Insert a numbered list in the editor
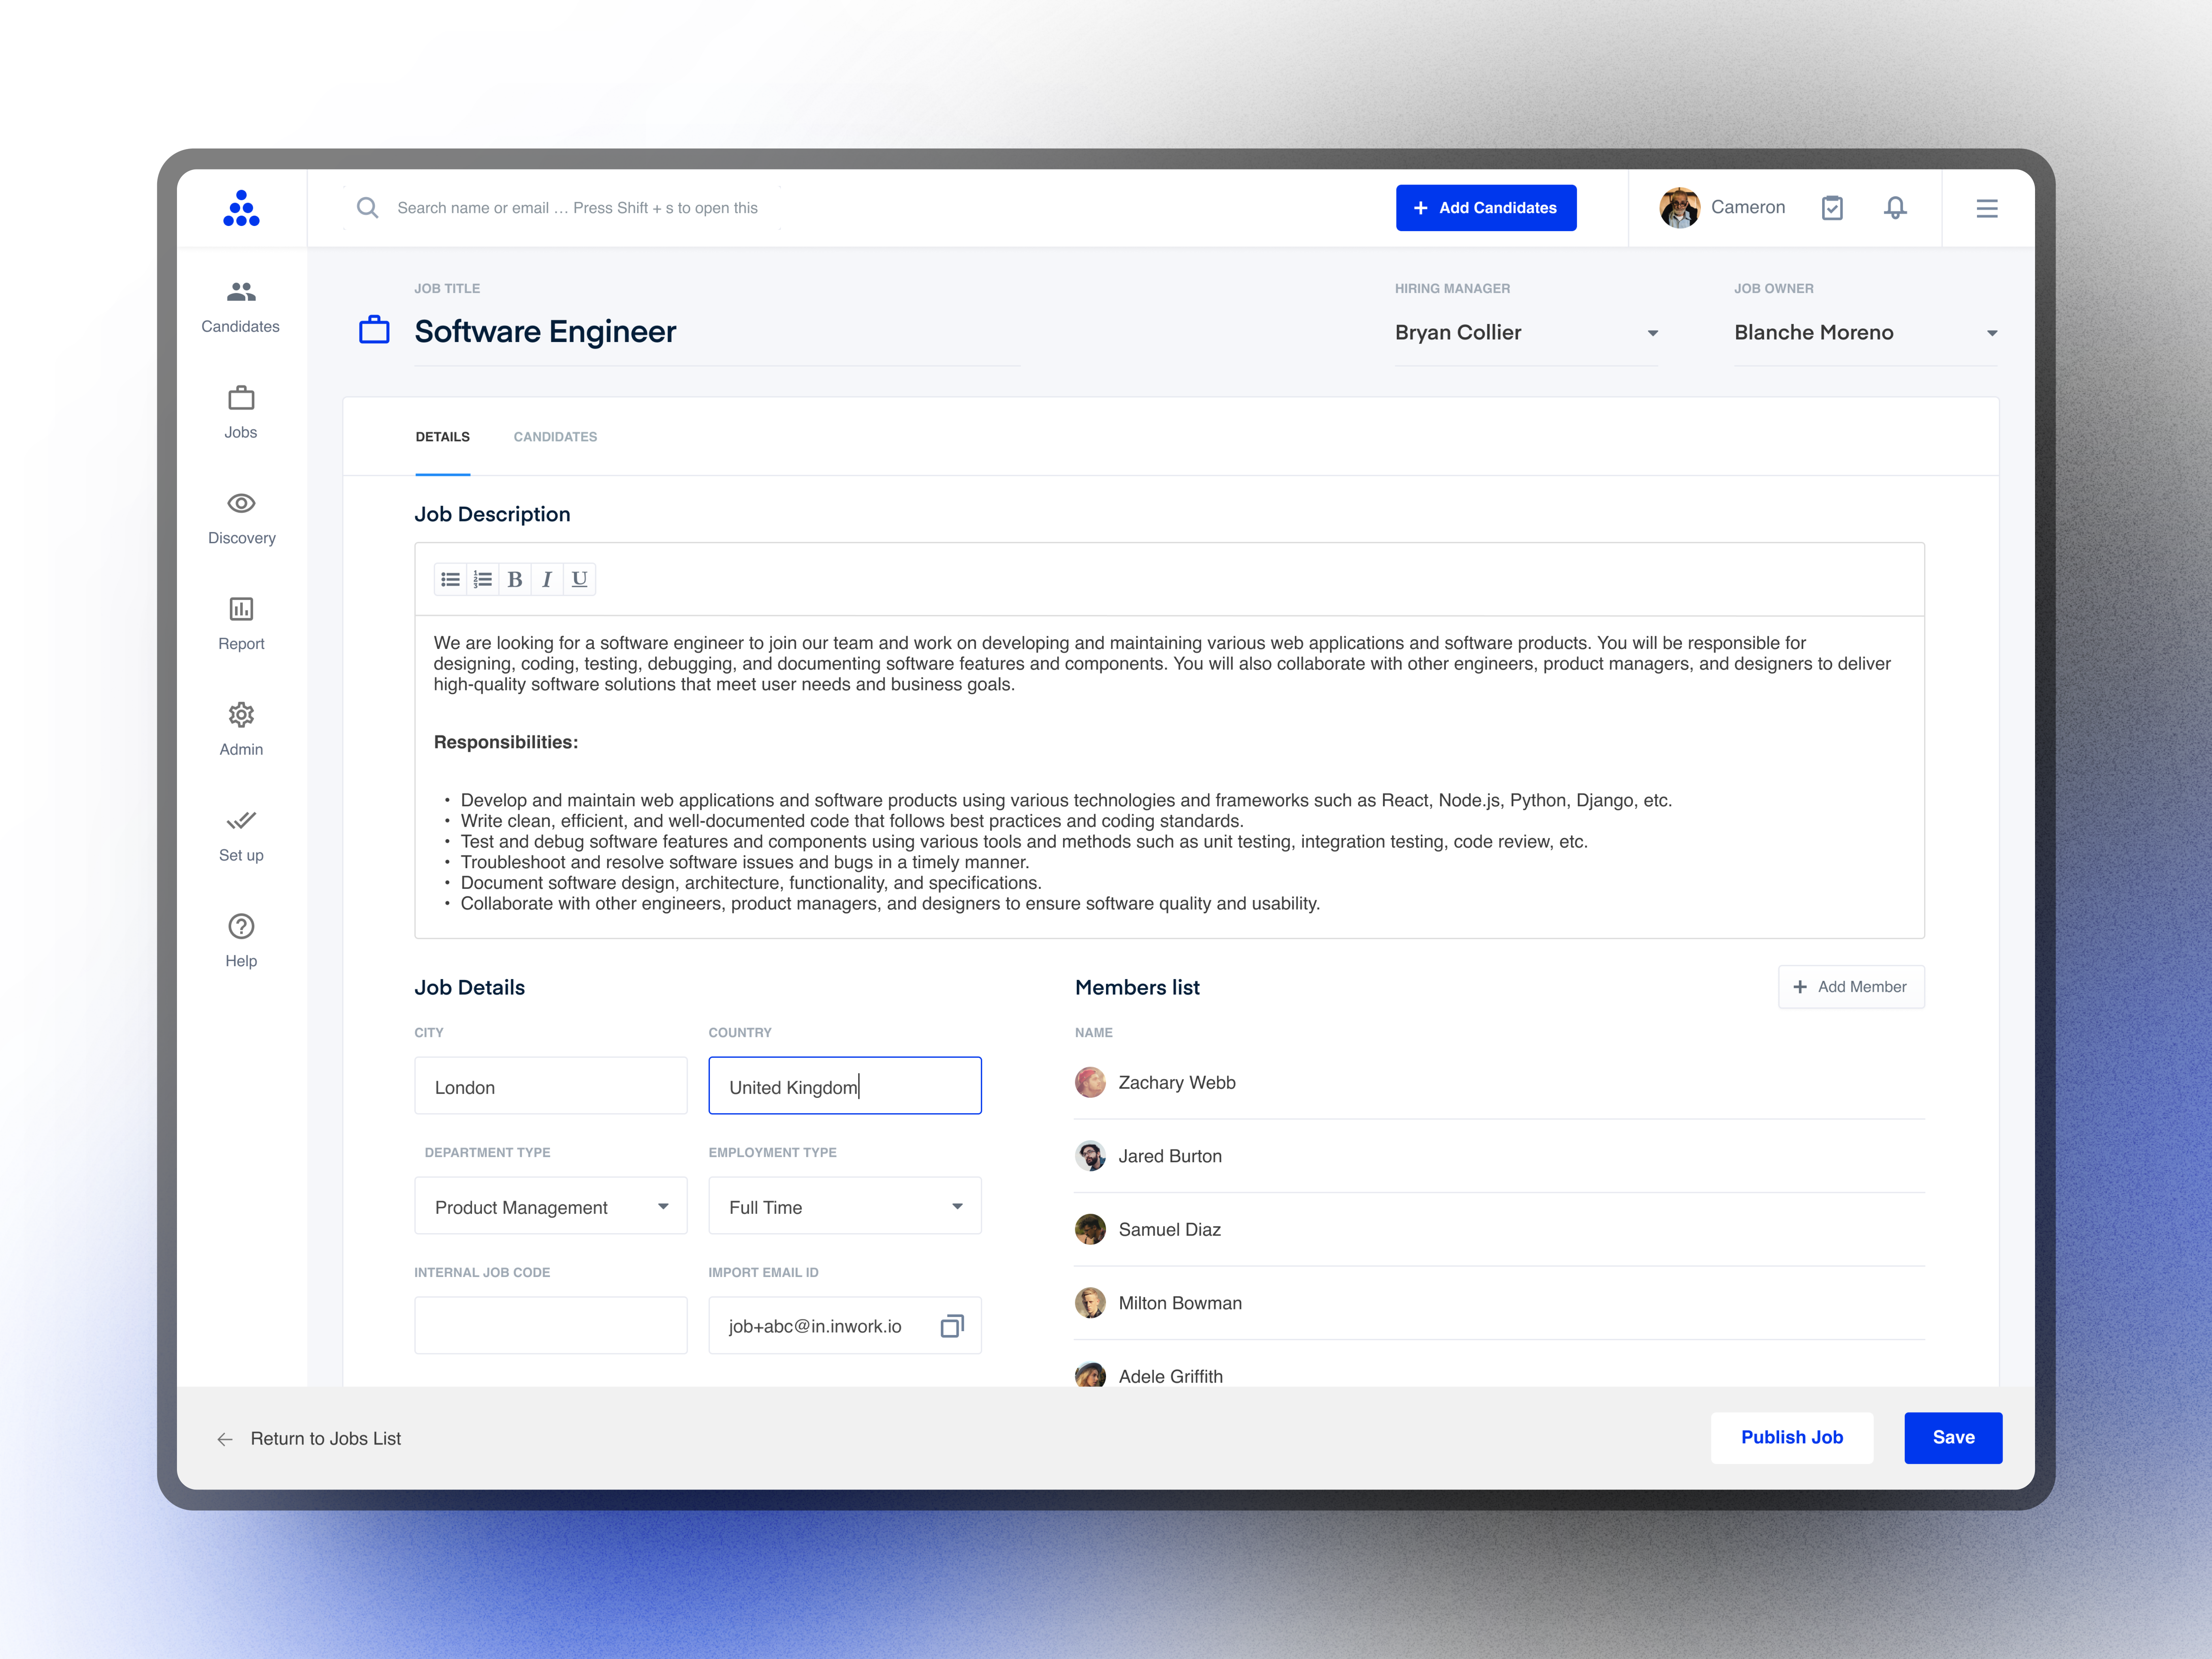 point(482,579)
